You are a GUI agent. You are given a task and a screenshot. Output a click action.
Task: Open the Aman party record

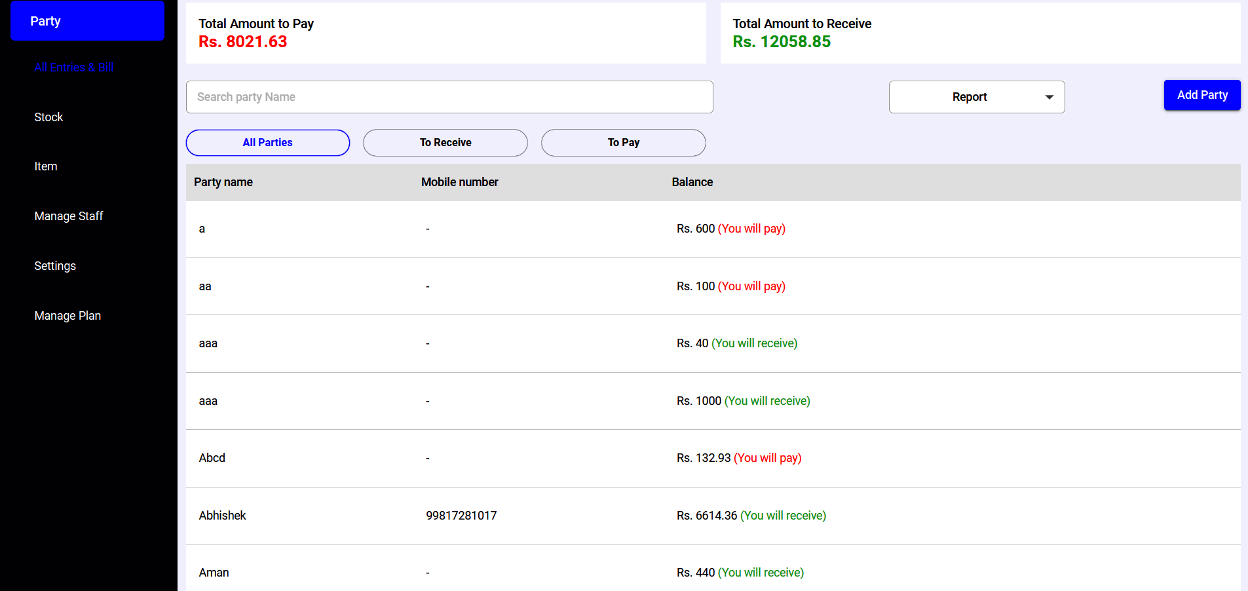point(214,572)
